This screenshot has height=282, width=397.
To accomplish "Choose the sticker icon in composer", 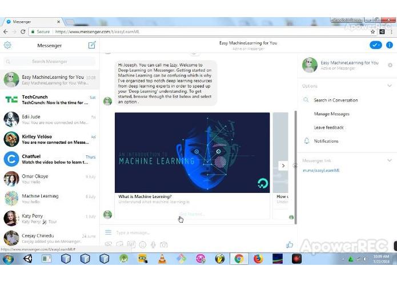I will coord(119,244).
